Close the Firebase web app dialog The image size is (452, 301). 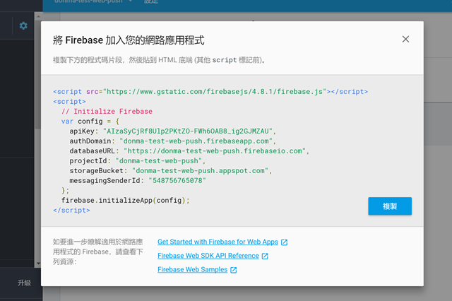(405, 39)
